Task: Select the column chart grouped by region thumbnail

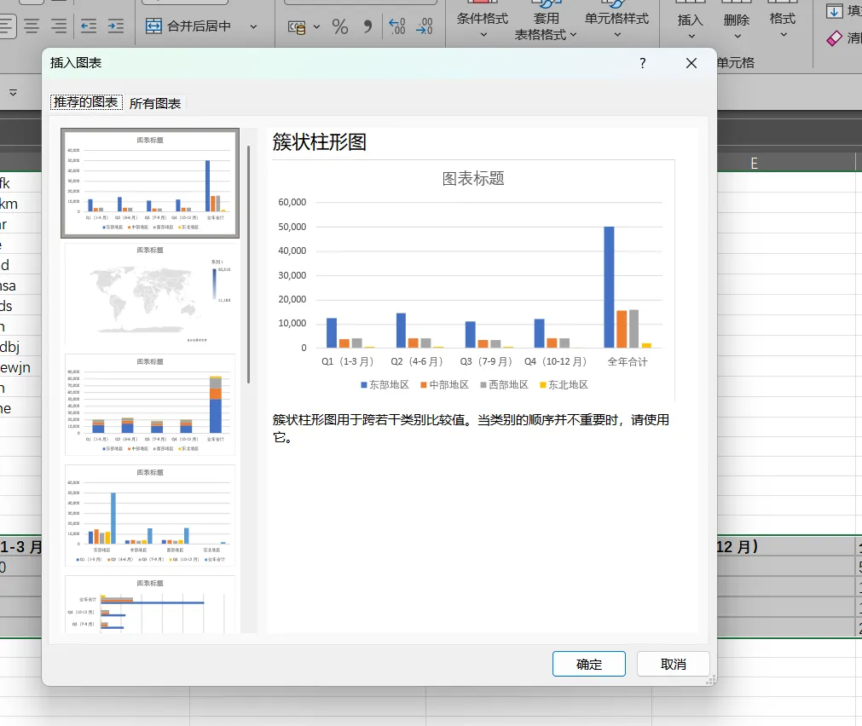Action: [x=150, y=516]
